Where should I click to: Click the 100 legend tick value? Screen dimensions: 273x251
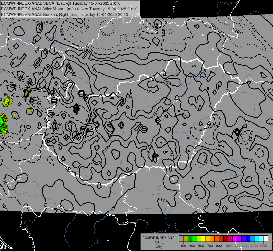pos(183,246)
